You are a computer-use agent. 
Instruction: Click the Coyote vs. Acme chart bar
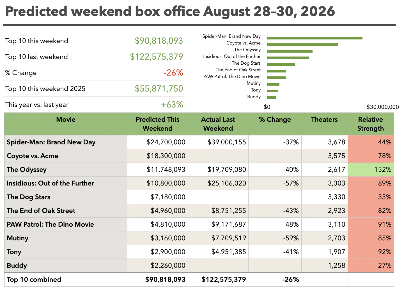[x=302, y=44]
